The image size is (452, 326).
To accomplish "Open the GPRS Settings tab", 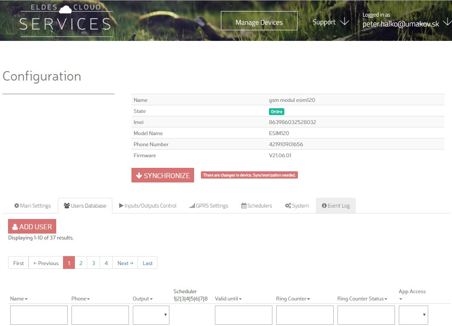I will 209,205.
